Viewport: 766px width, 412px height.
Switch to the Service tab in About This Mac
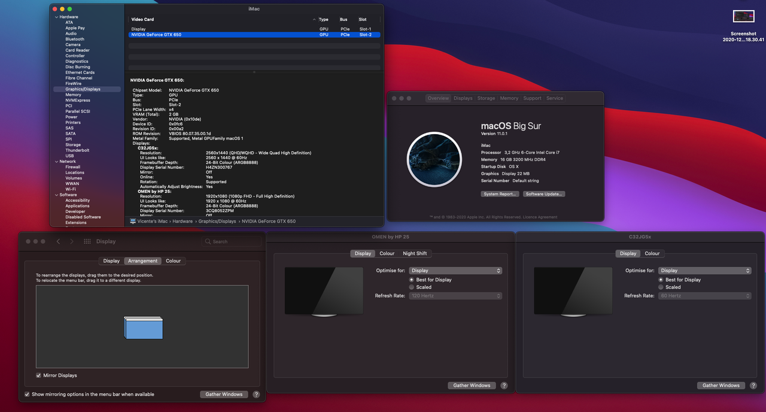pyautogui.click(x=555, y=98)
